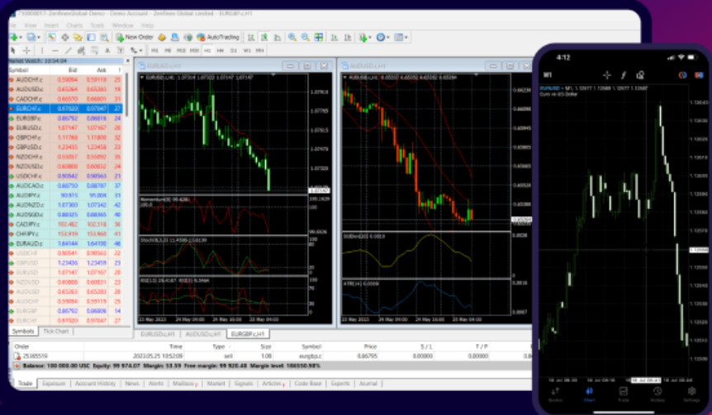
Task: Toggle AutoTrading on the toolbar
Action: (x=218, y=37)
